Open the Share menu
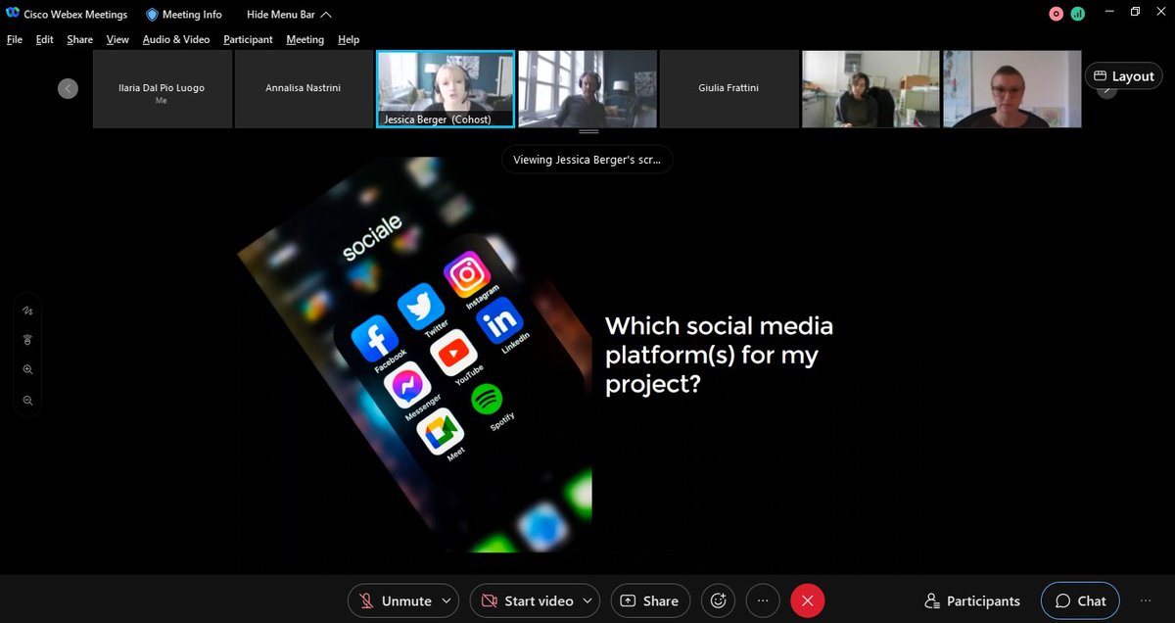Image resolution: width=1175 pixels, height=623 pixels. [80, 39]
